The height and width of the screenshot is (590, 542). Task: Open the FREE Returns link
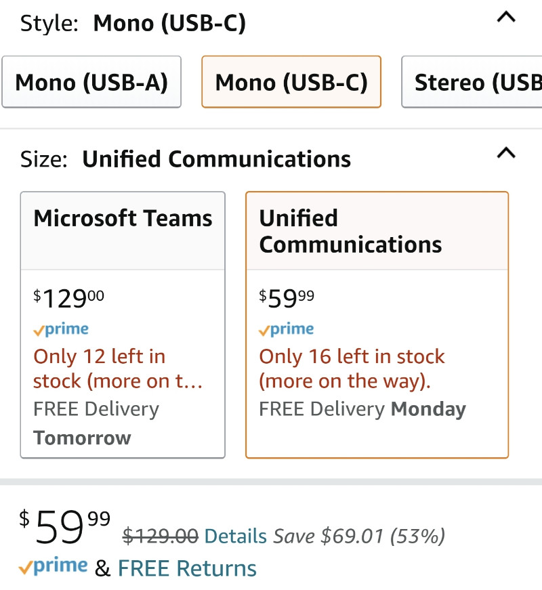click(187, 568)
